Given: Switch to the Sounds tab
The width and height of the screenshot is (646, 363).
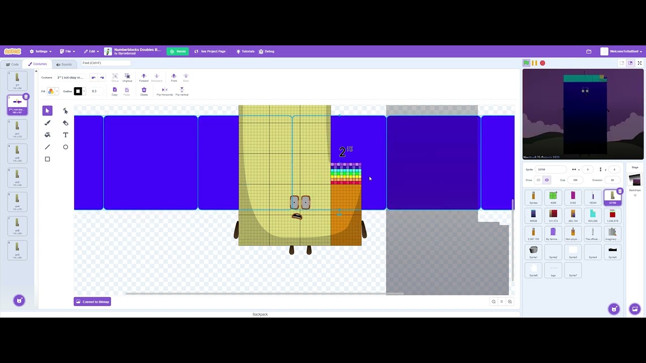Looking at the screenshot, I should coord(64,65).
